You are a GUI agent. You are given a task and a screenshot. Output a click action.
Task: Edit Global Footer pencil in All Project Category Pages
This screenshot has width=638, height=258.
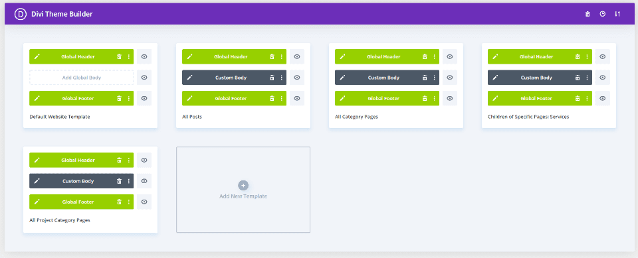[x=37, y=202]
